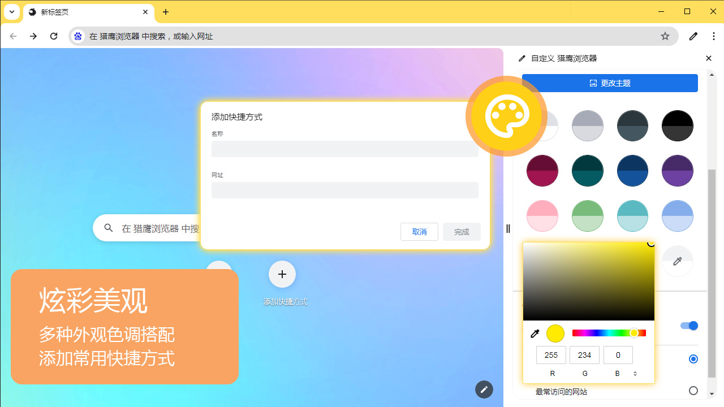Image resolution: width=724 pixels, height=407 pixels.
Task: Select the currently filled radio button option
Action: 693,359
